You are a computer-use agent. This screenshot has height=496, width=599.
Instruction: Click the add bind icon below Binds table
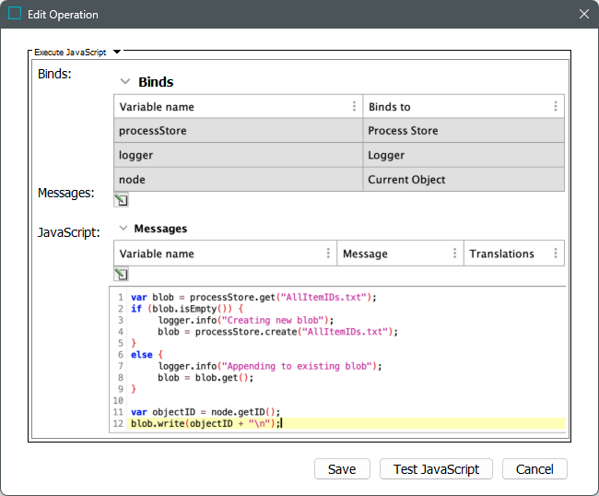(121, 199)
